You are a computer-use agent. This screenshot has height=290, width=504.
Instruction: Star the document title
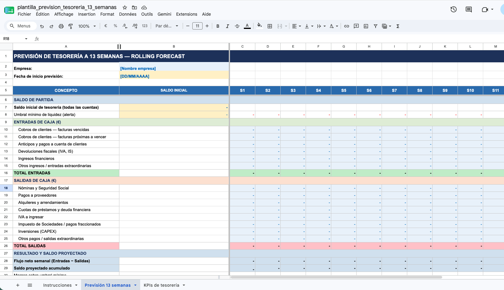125,8
